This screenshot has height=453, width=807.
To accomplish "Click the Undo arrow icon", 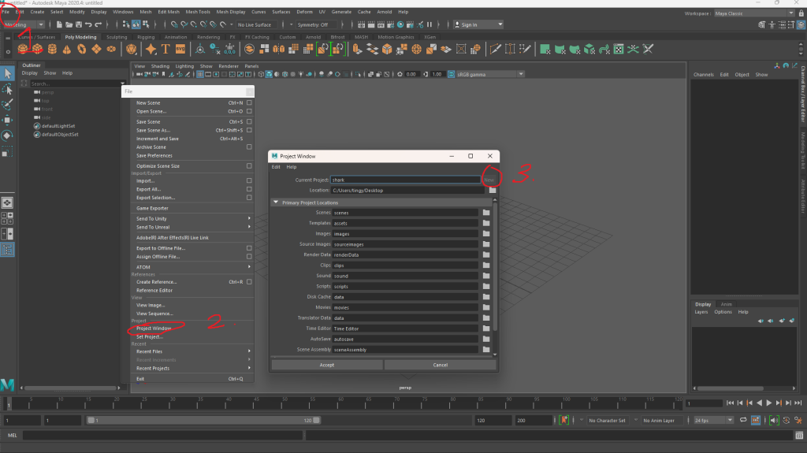I will pos(88,24).
